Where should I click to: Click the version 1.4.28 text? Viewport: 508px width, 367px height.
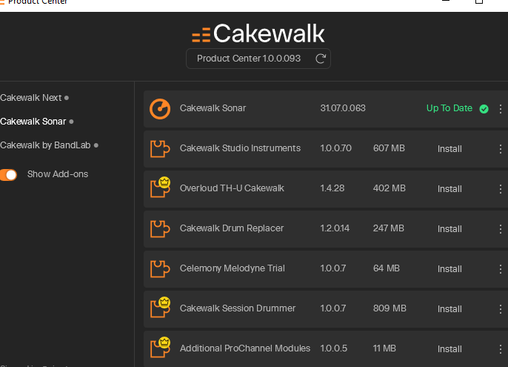(332, 188)
